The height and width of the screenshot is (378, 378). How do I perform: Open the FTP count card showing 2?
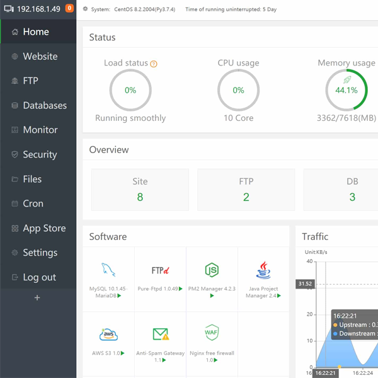(246, 190)
